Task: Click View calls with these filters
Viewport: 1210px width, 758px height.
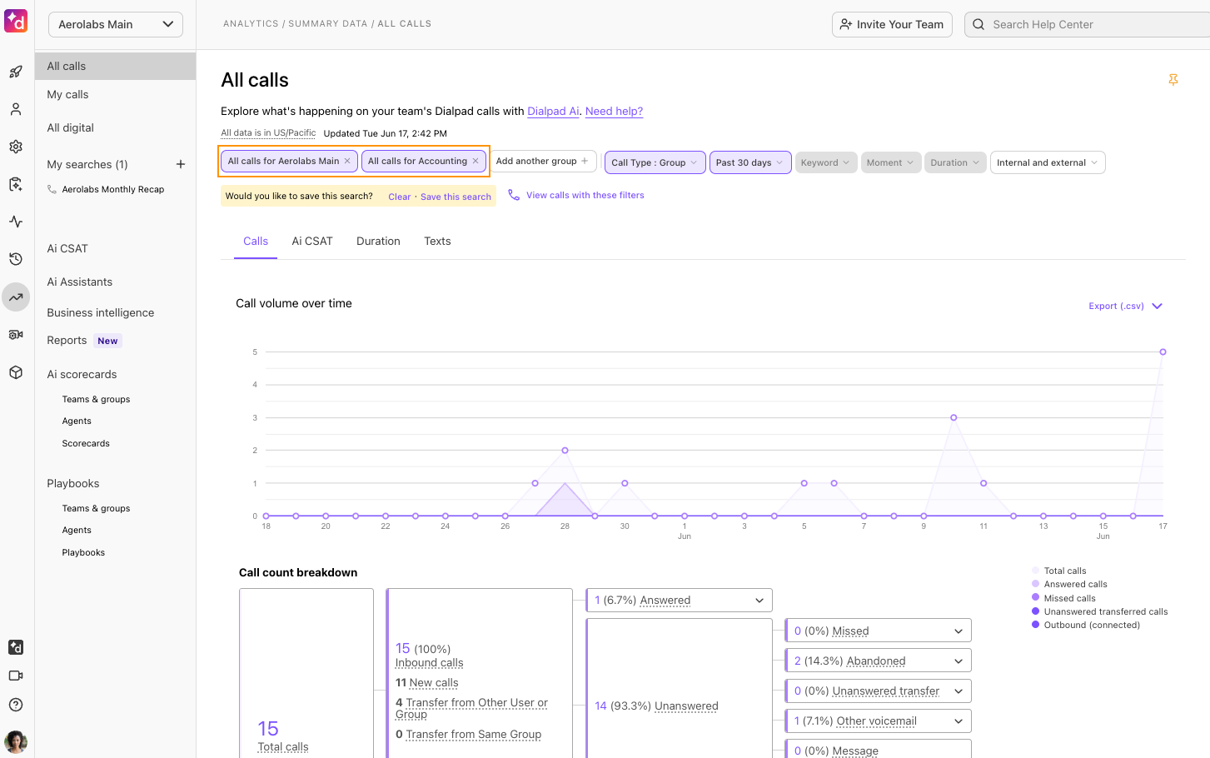Action: [x=585, y=196]
